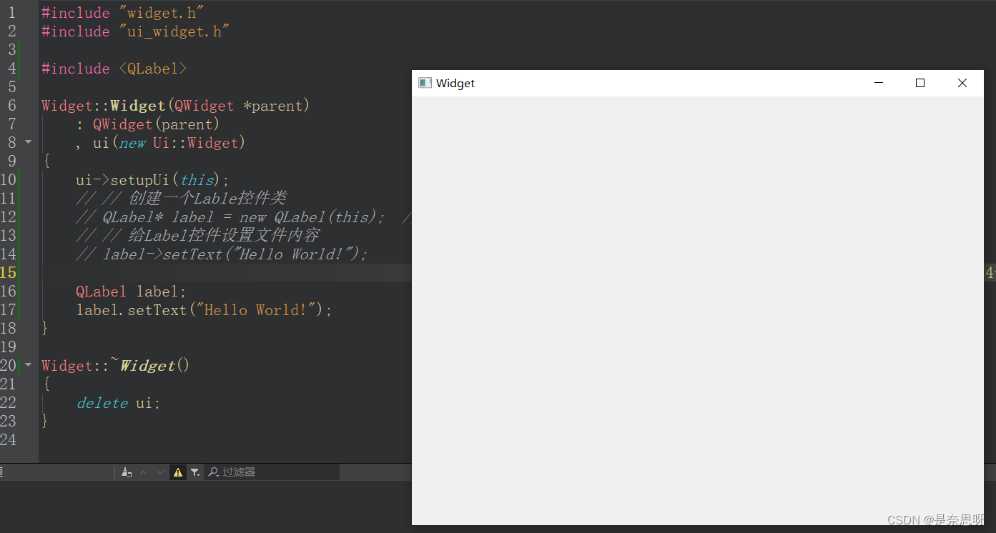Maximize the Widget window

920,83
